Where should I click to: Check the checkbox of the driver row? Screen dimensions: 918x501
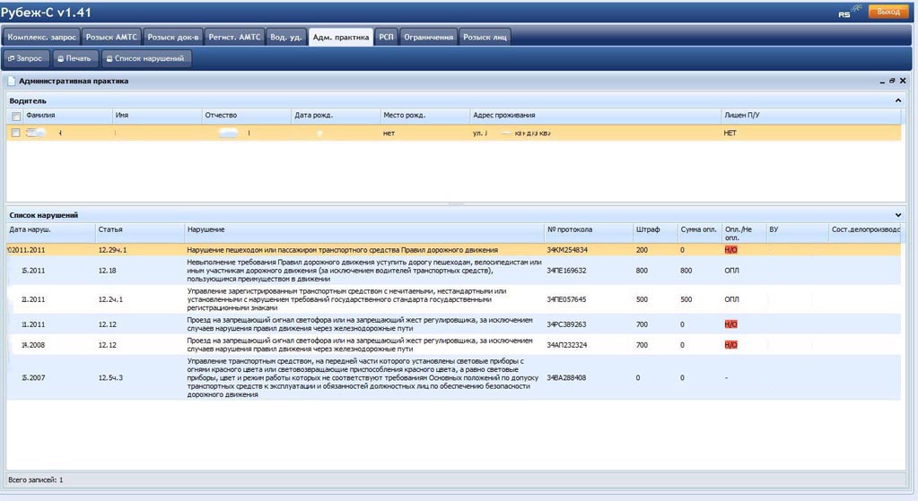point(15,133)
